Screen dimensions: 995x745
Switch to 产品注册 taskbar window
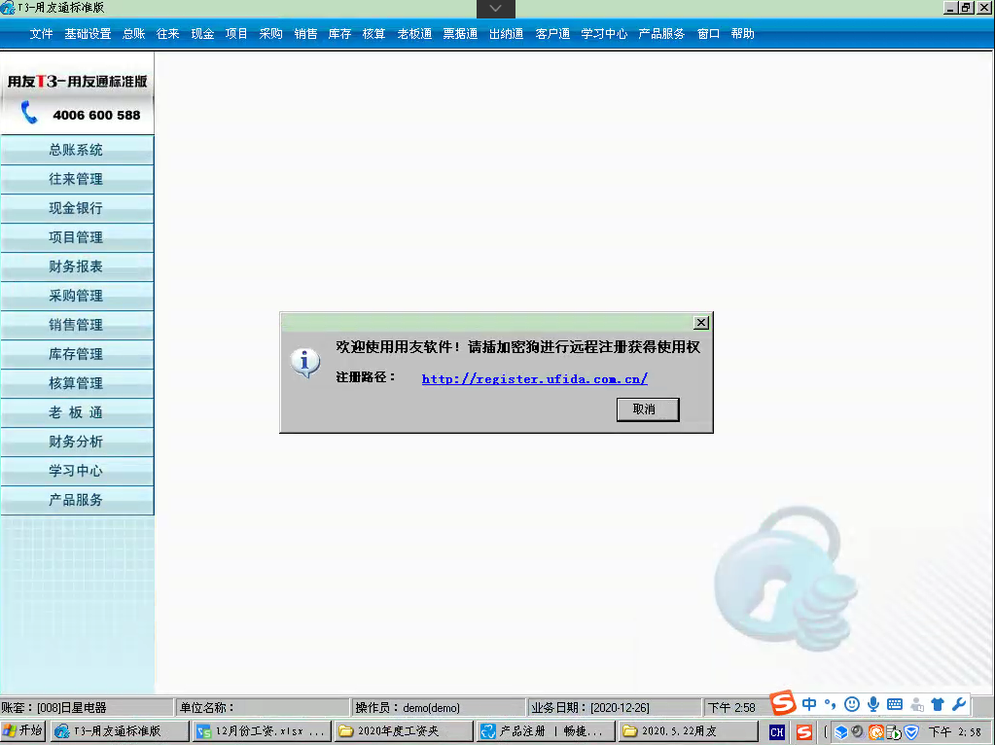click(x=546, y=731)
